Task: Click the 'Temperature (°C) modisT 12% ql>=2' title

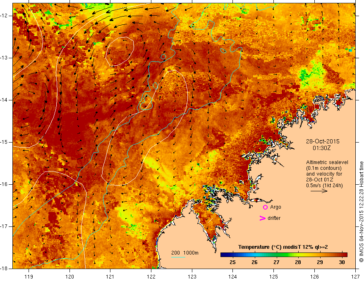Action: click(283, 247)
